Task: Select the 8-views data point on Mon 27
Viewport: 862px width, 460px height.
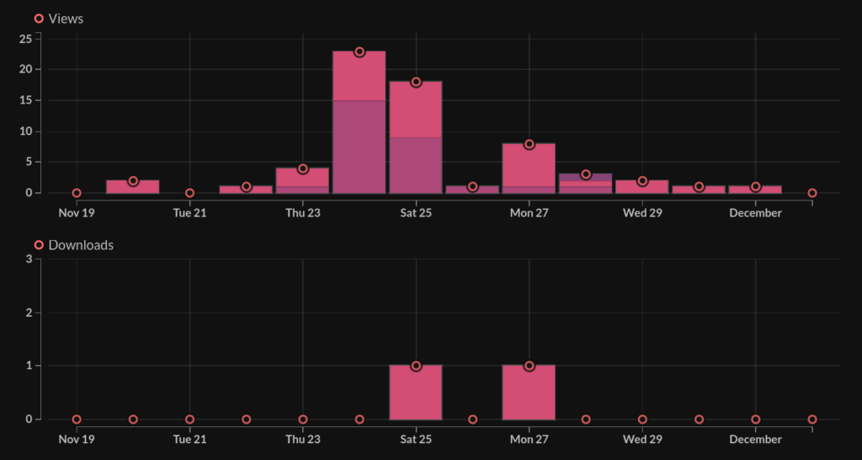Action: click(x=529, y=144)
